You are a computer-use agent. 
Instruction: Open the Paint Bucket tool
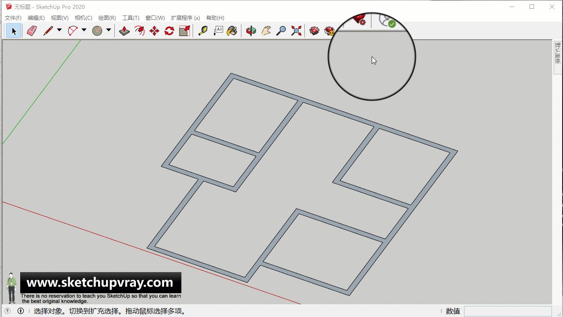(232, 31)
